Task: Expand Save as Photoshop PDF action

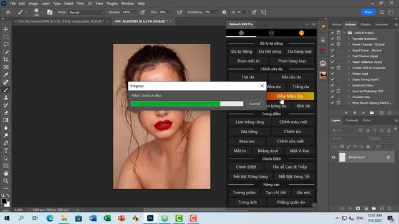Action: coord(349,91)
